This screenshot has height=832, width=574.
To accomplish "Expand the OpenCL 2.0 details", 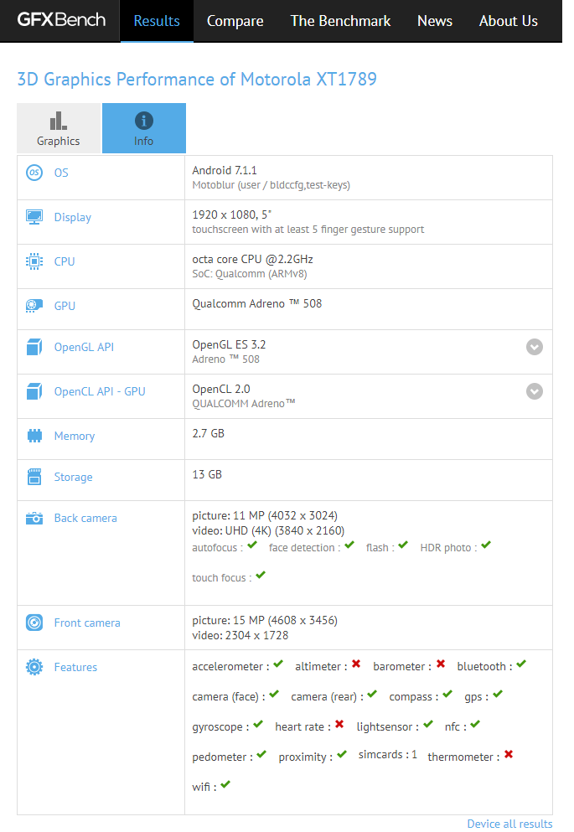I will pyautogui.click(x=535, y=391).
